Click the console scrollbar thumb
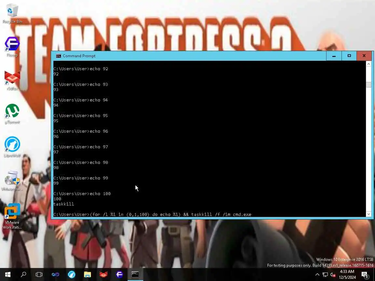The width and height of the screenshot is (375, 281). click(x=368, y=85)
